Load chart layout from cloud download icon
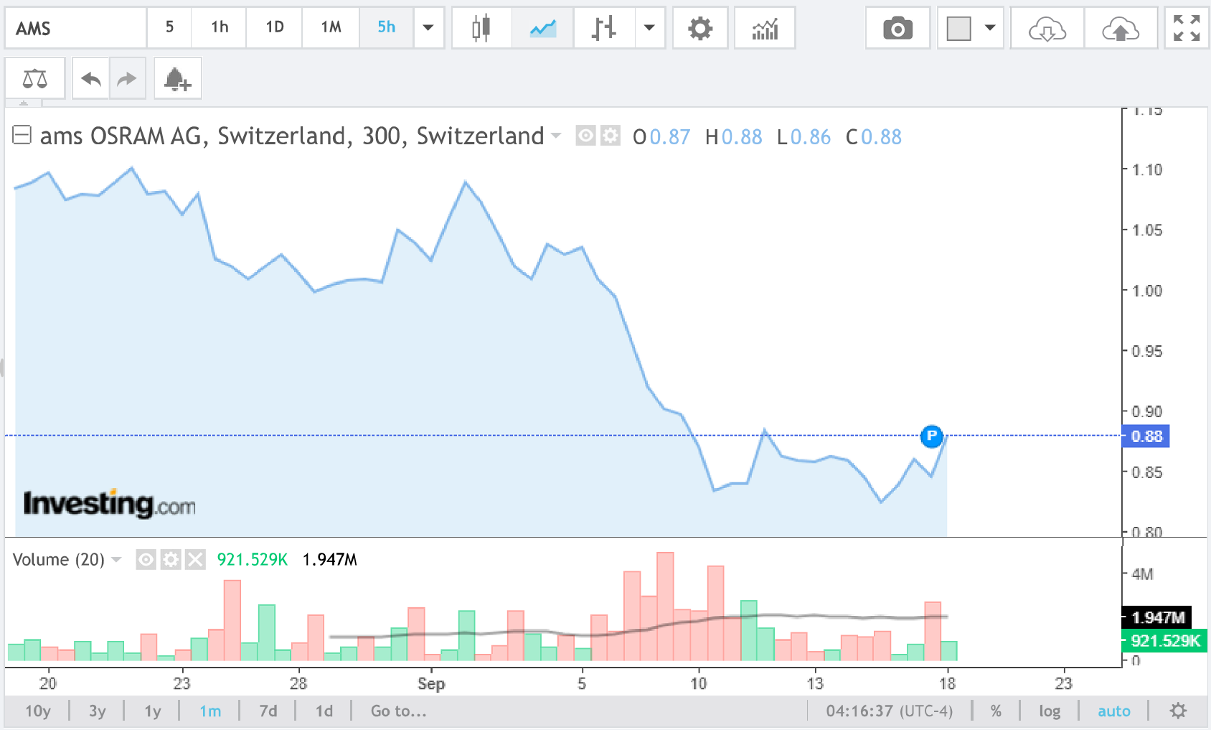 tap(1047, 28)
